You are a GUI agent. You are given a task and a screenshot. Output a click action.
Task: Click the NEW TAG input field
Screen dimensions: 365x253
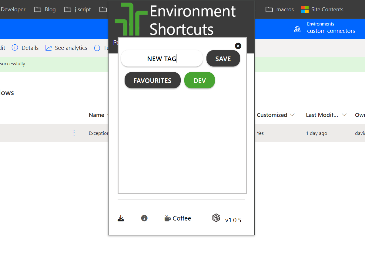point(162,59)
